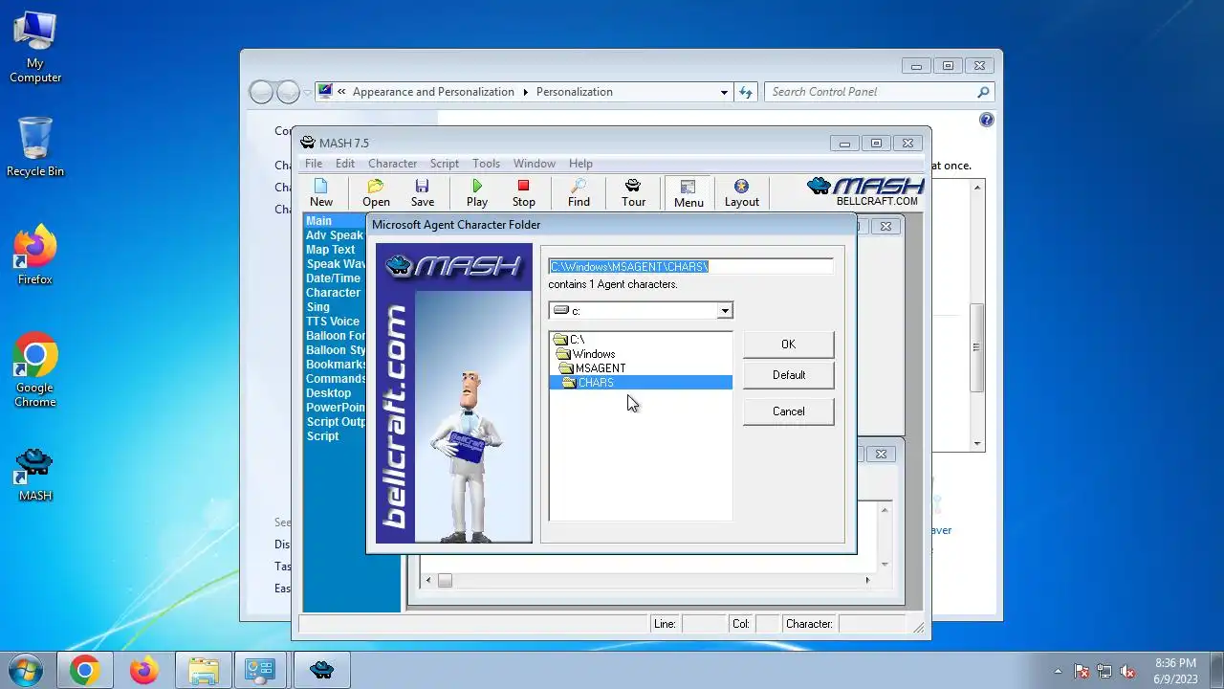
Task: Click the Action Center flag tray icon
Action: pos(1082,671)
